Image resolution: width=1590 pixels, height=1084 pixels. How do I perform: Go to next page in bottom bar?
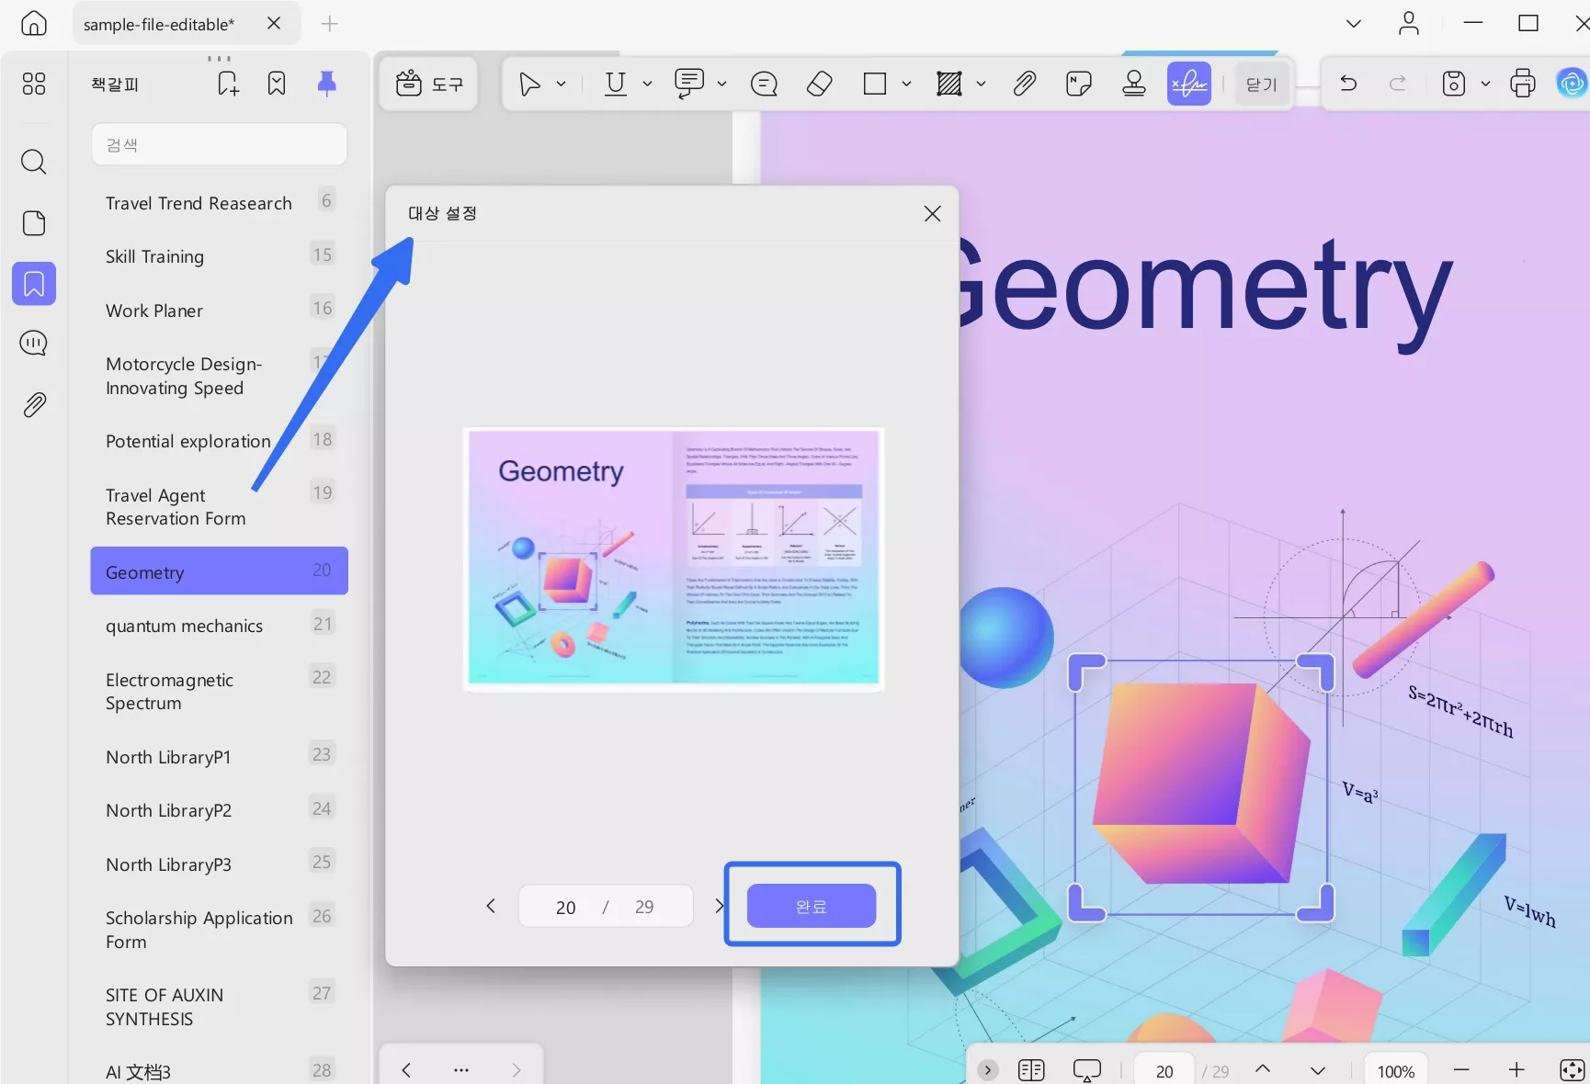click(1318, 1070)
